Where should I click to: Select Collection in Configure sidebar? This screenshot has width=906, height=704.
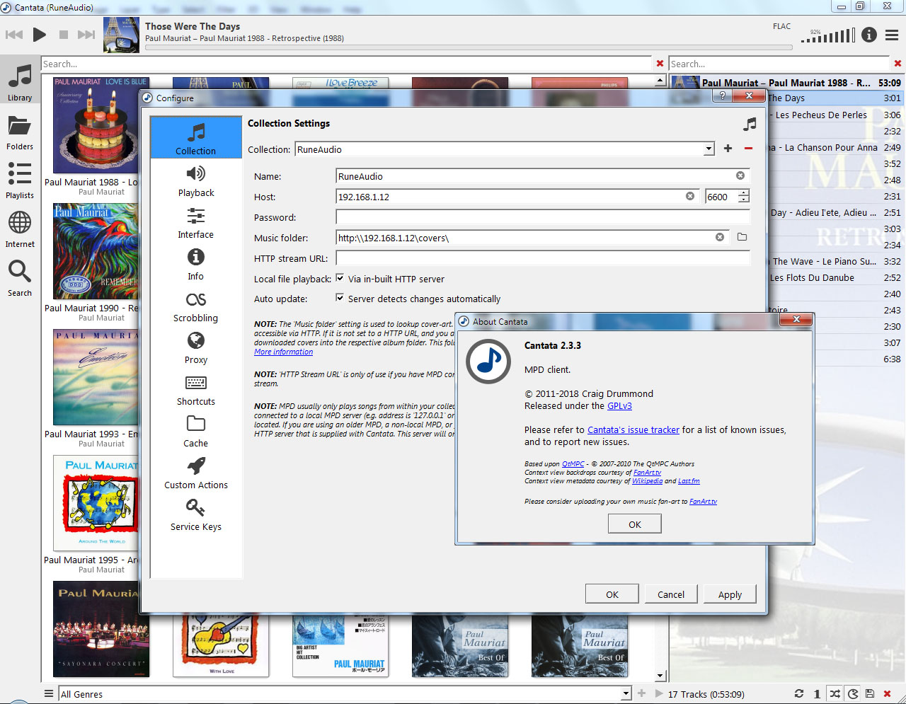pyautogui.click(x=196, y=137)
